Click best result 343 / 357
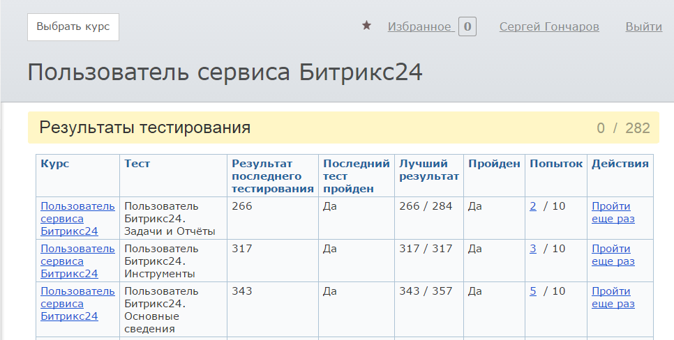 [x=426, y=291]
